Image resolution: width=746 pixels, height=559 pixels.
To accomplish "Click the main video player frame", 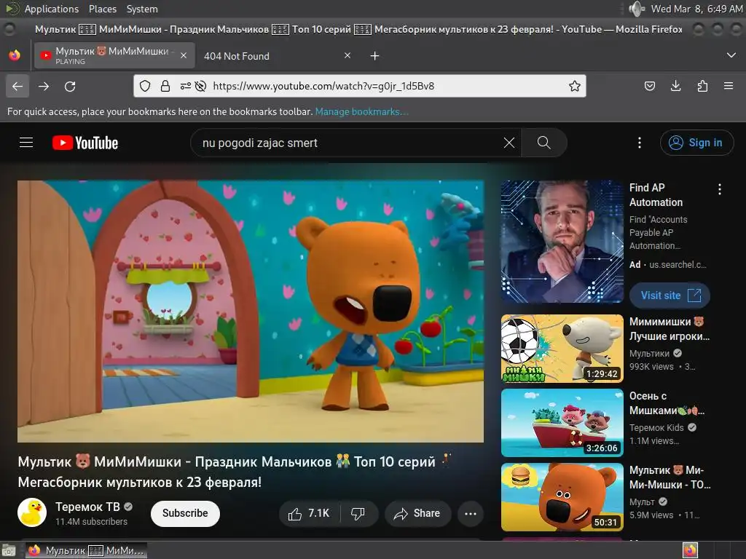I will pos(251,312).
